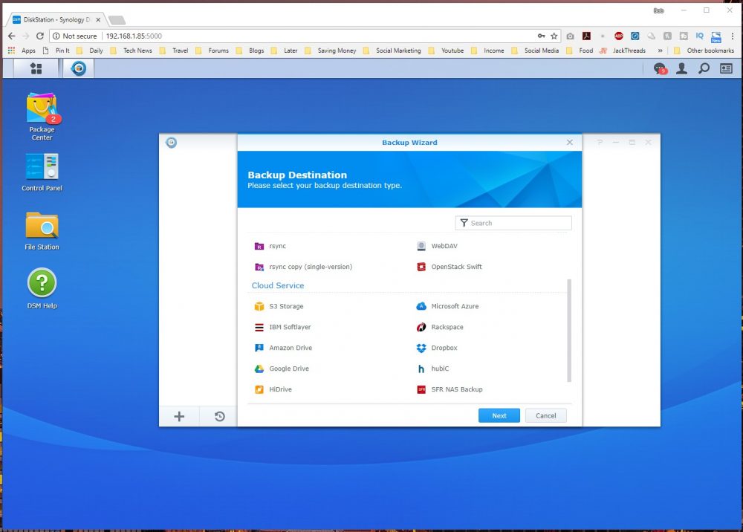The width and height of the screenshot is (743, 532).
Task: Open DSM search magnifier icon
Action: pyautogui.click(x=704, y=68)
